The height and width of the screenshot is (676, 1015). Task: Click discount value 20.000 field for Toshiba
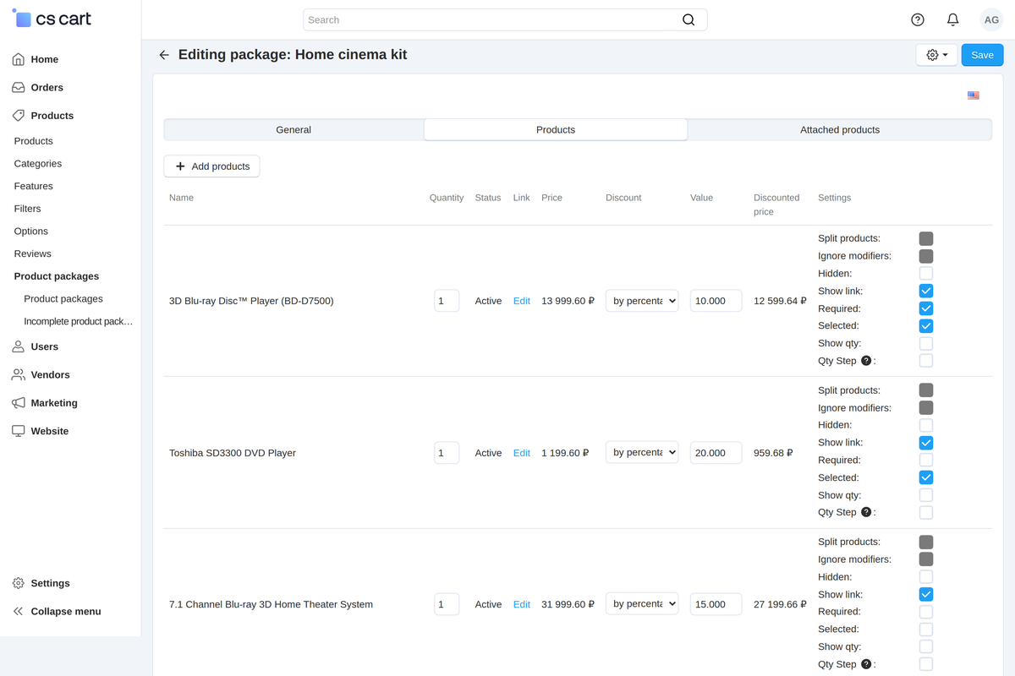point(716,453)
